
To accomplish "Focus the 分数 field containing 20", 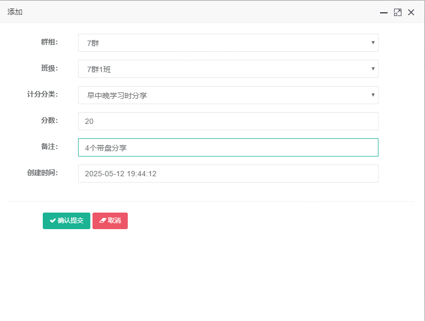I will tap(228, 121).
